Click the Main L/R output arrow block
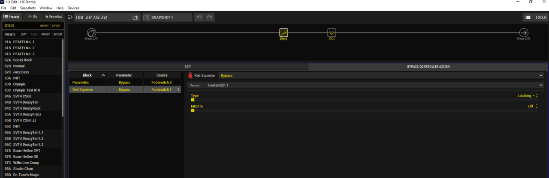 tap(523, 33)
